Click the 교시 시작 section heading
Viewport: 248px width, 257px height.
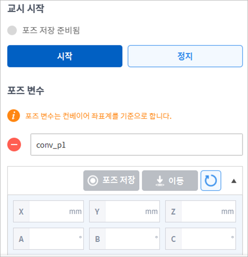click(x=26, y=10)
